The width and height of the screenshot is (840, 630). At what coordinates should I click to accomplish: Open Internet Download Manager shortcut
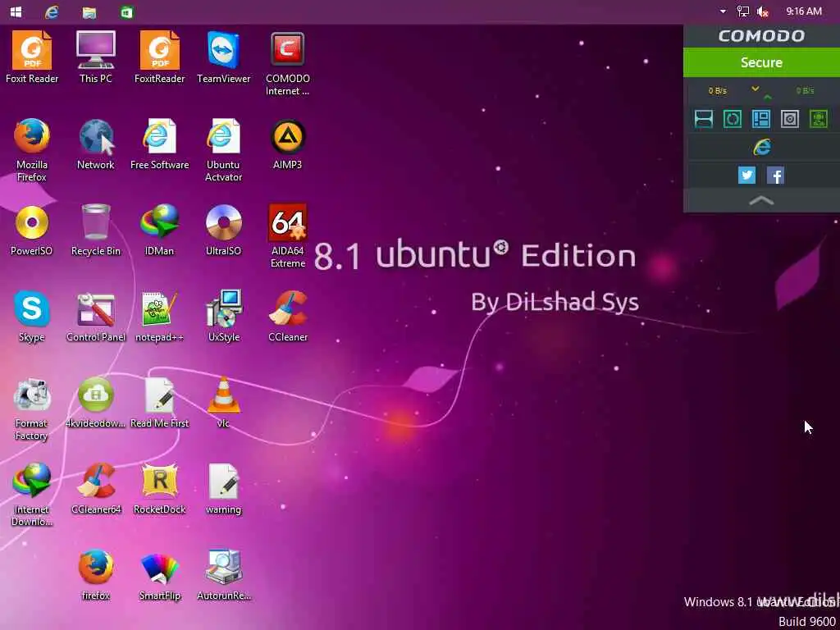(32, 495)
